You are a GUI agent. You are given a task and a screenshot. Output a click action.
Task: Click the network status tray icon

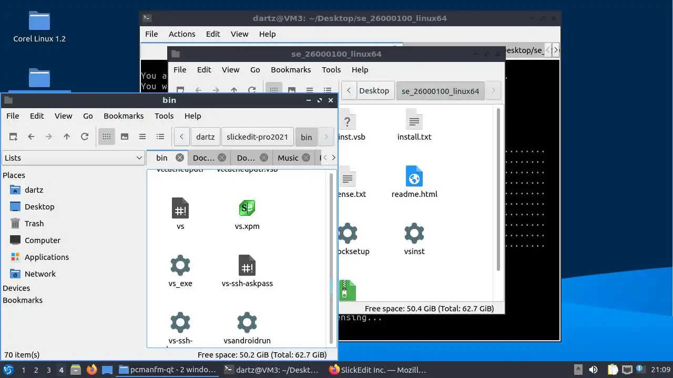pos(627,370)
